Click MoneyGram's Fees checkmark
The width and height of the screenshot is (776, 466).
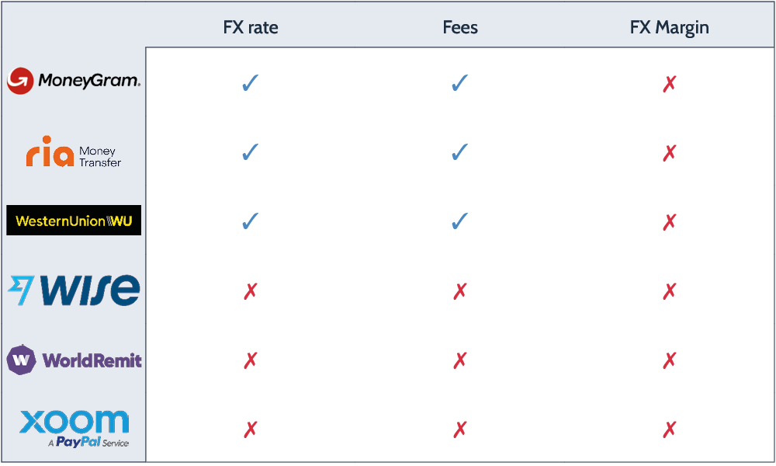[460, 83]
